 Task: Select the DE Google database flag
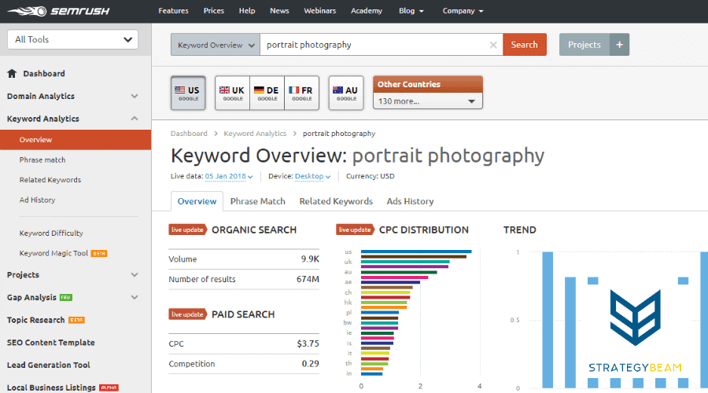click(267, 93)
